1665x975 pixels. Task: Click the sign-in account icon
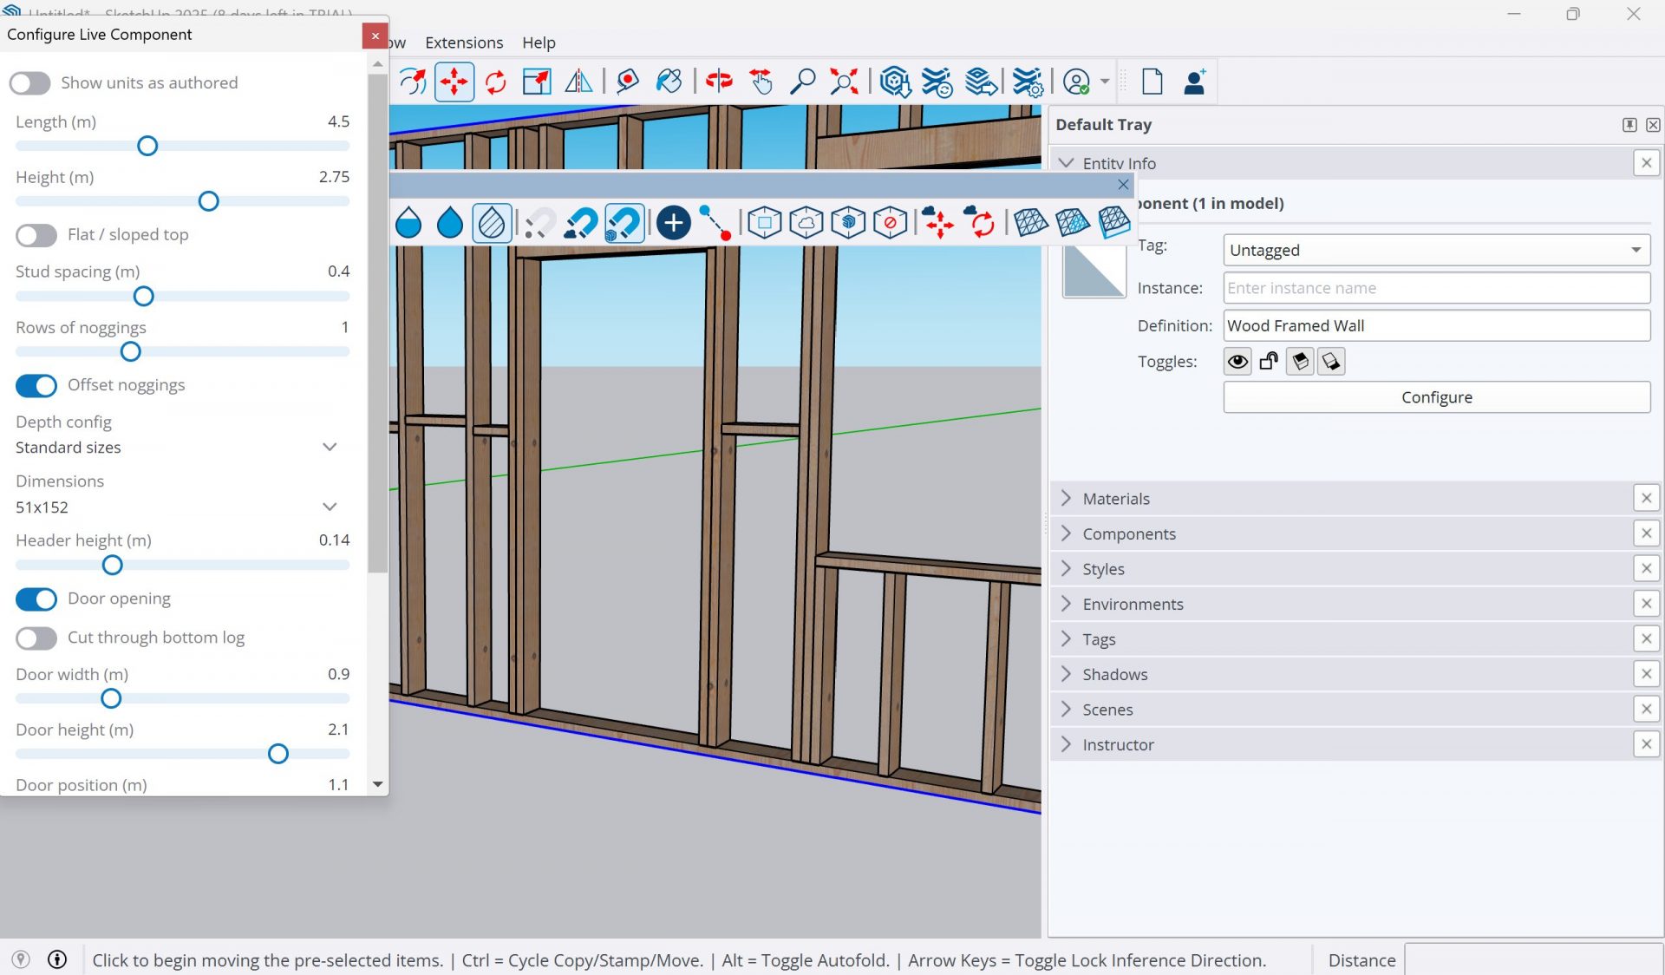(x=1077, y=81)
